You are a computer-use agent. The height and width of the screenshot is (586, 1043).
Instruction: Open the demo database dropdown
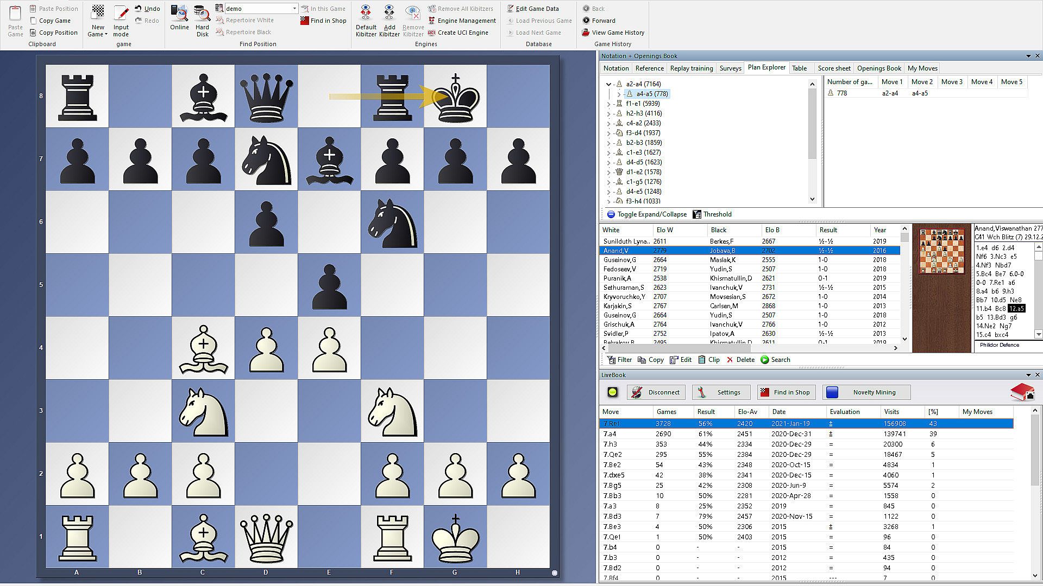click(294, 9)
